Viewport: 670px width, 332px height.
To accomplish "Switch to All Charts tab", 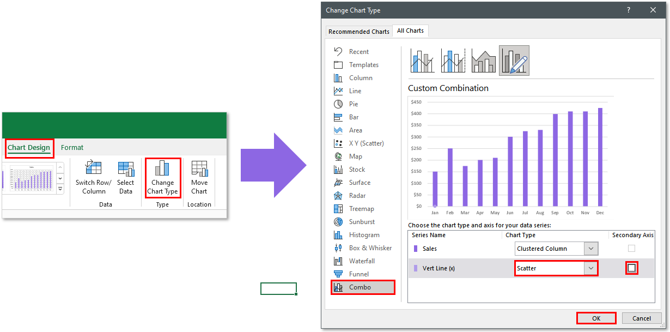I will click(410, 31).
